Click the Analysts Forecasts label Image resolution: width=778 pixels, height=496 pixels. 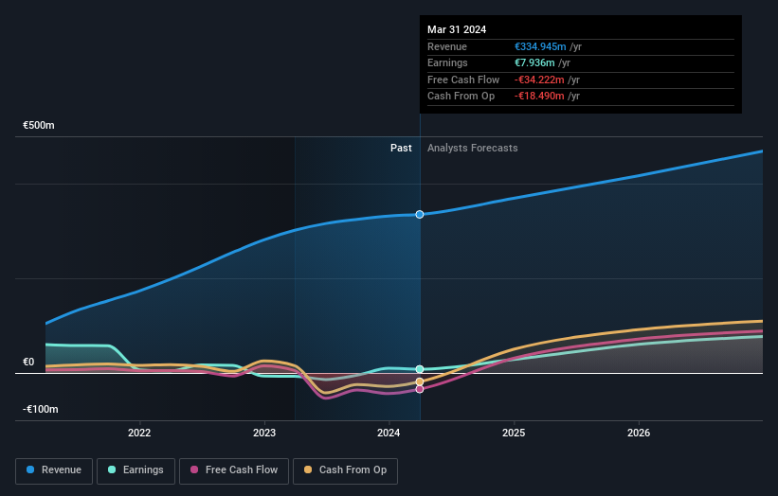pos(472,149)
